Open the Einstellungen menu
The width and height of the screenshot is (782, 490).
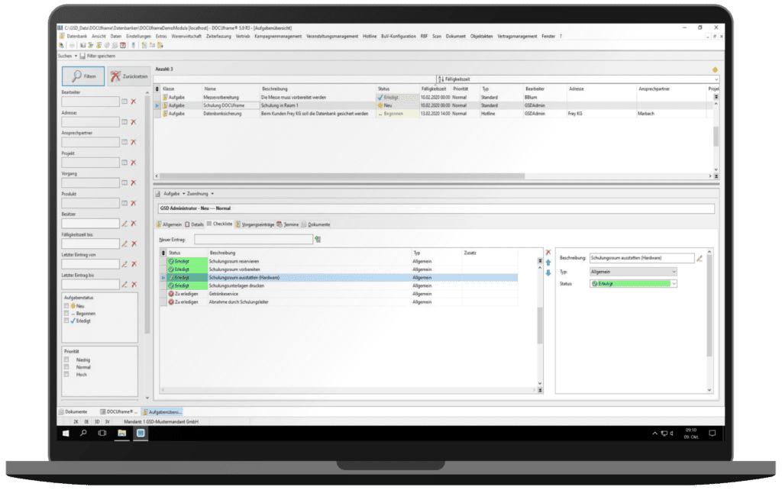(138, 37)
